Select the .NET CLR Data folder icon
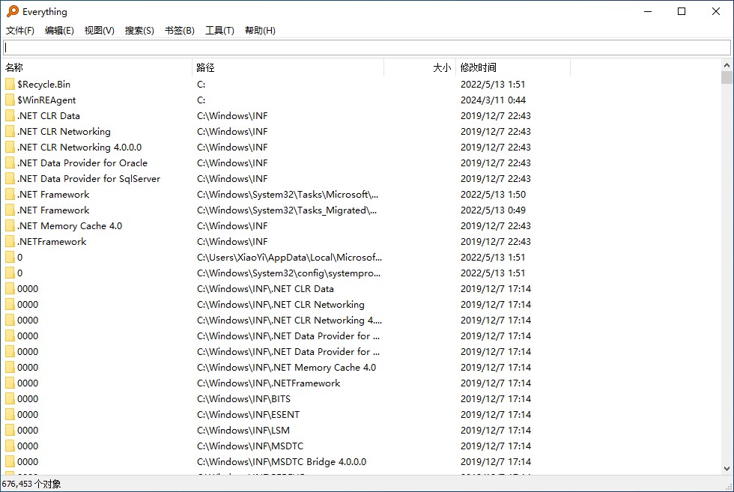 point(10,116)
